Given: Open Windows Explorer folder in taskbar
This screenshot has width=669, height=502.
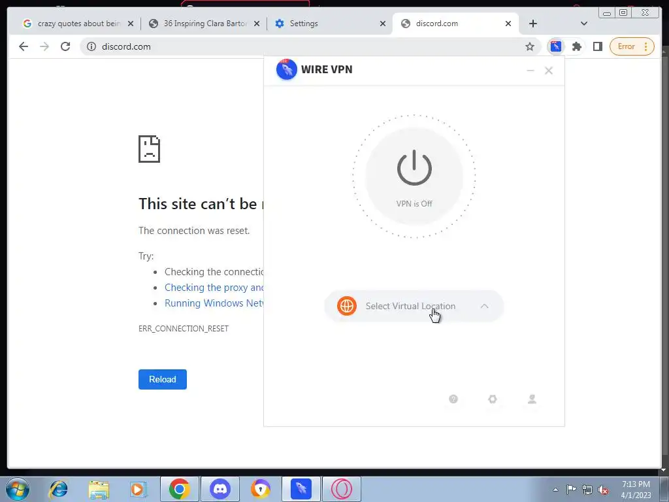Looking at the screenshot, I should pyautogui.click(x=99, y=489).
